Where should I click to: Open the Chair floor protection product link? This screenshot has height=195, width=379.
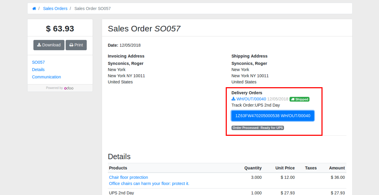[x=128, y=177]
